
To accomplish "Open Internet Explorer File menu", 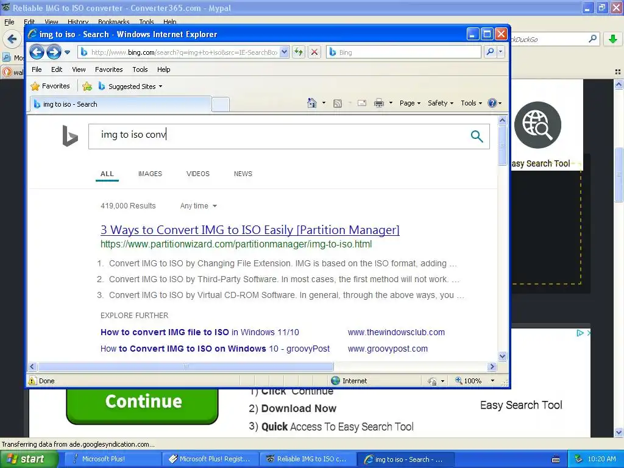I will click(37, 69).
